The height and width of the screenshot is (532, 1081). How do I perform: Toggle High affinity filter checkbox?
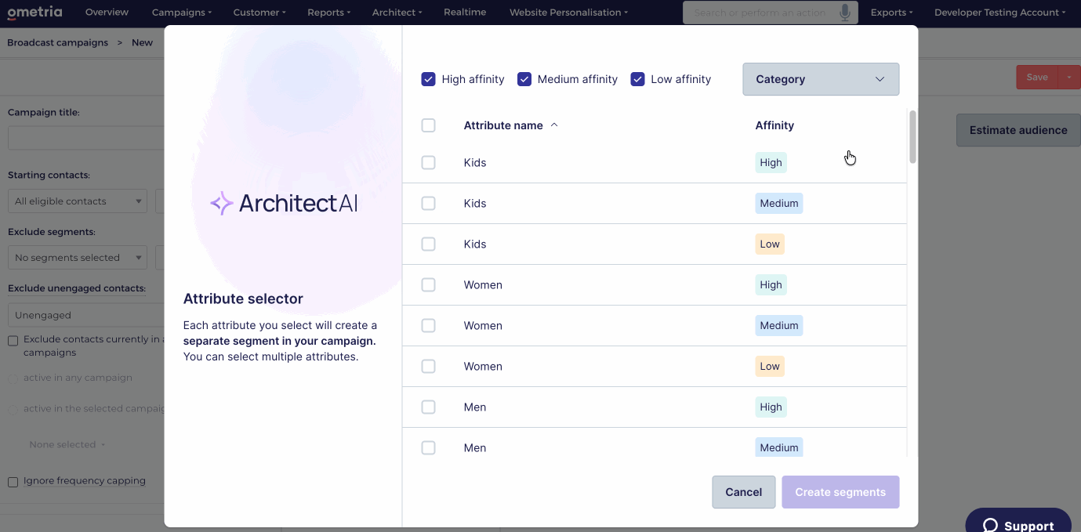(428, 79)
